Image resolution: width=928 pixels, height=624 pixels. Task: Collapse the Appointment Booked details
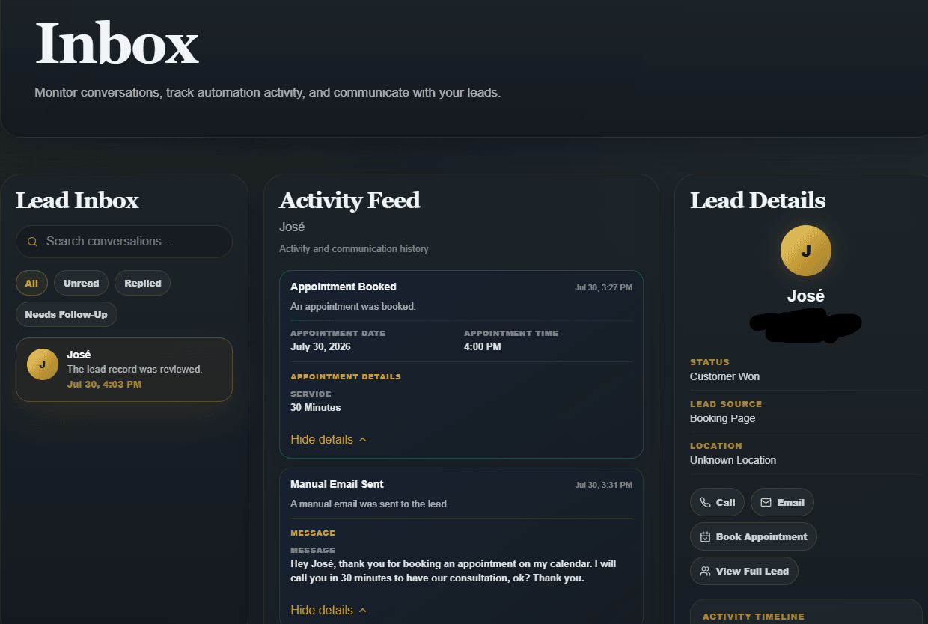point(329,440)
